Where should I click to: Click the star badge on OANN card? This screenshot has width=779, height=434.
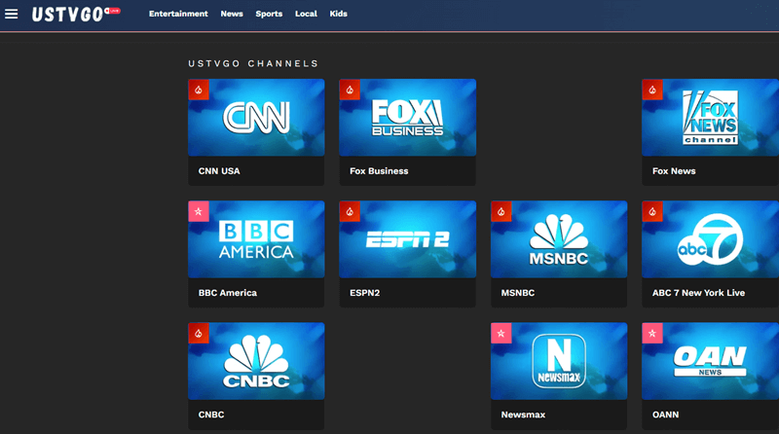652,334
